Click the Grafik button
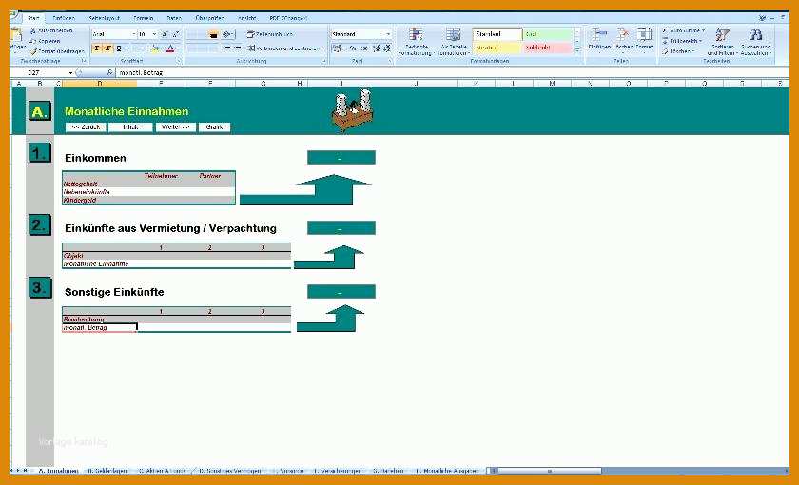Viewport: 799px width, 485px height. point(215,126)
